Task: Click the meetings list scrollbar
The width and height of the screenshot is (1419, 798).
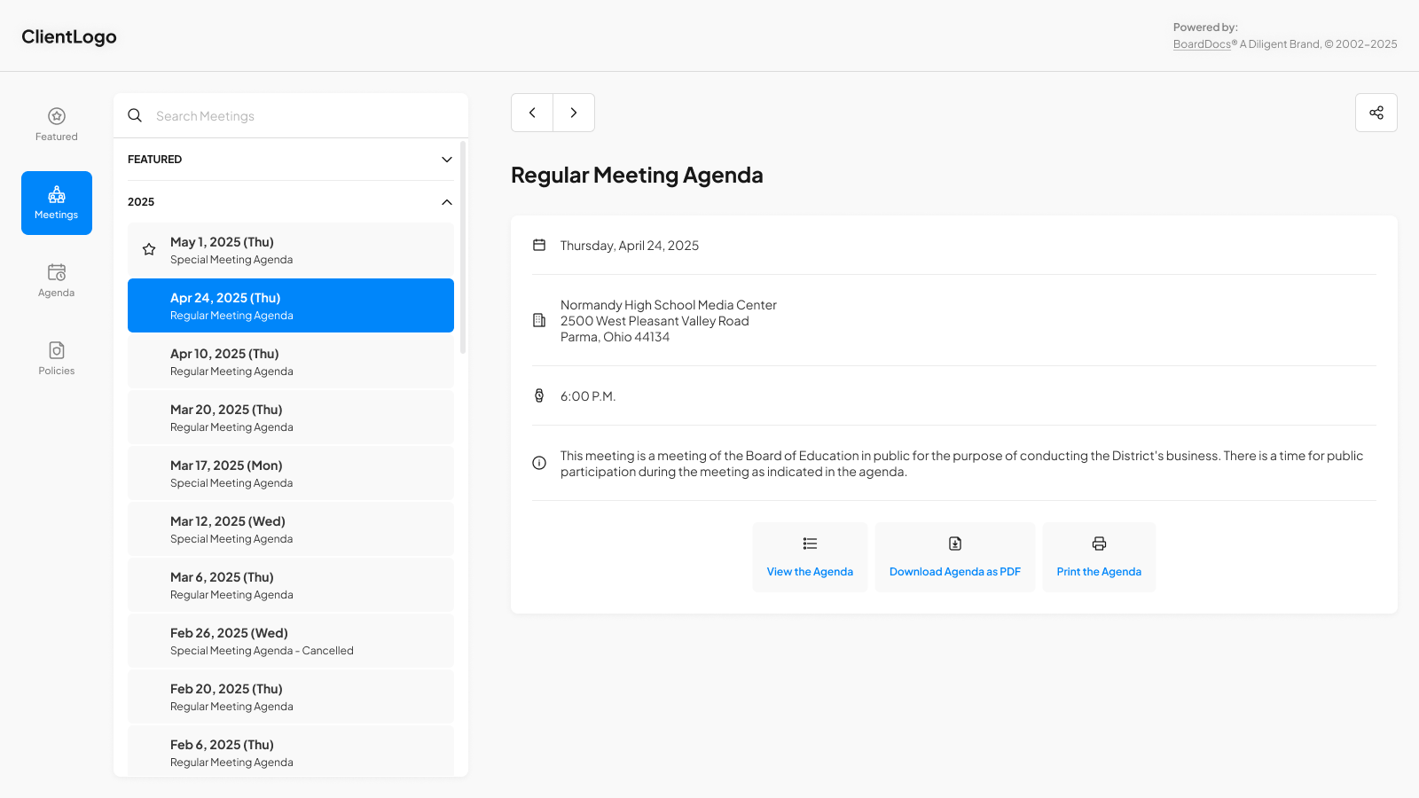Action: (463, 248)
